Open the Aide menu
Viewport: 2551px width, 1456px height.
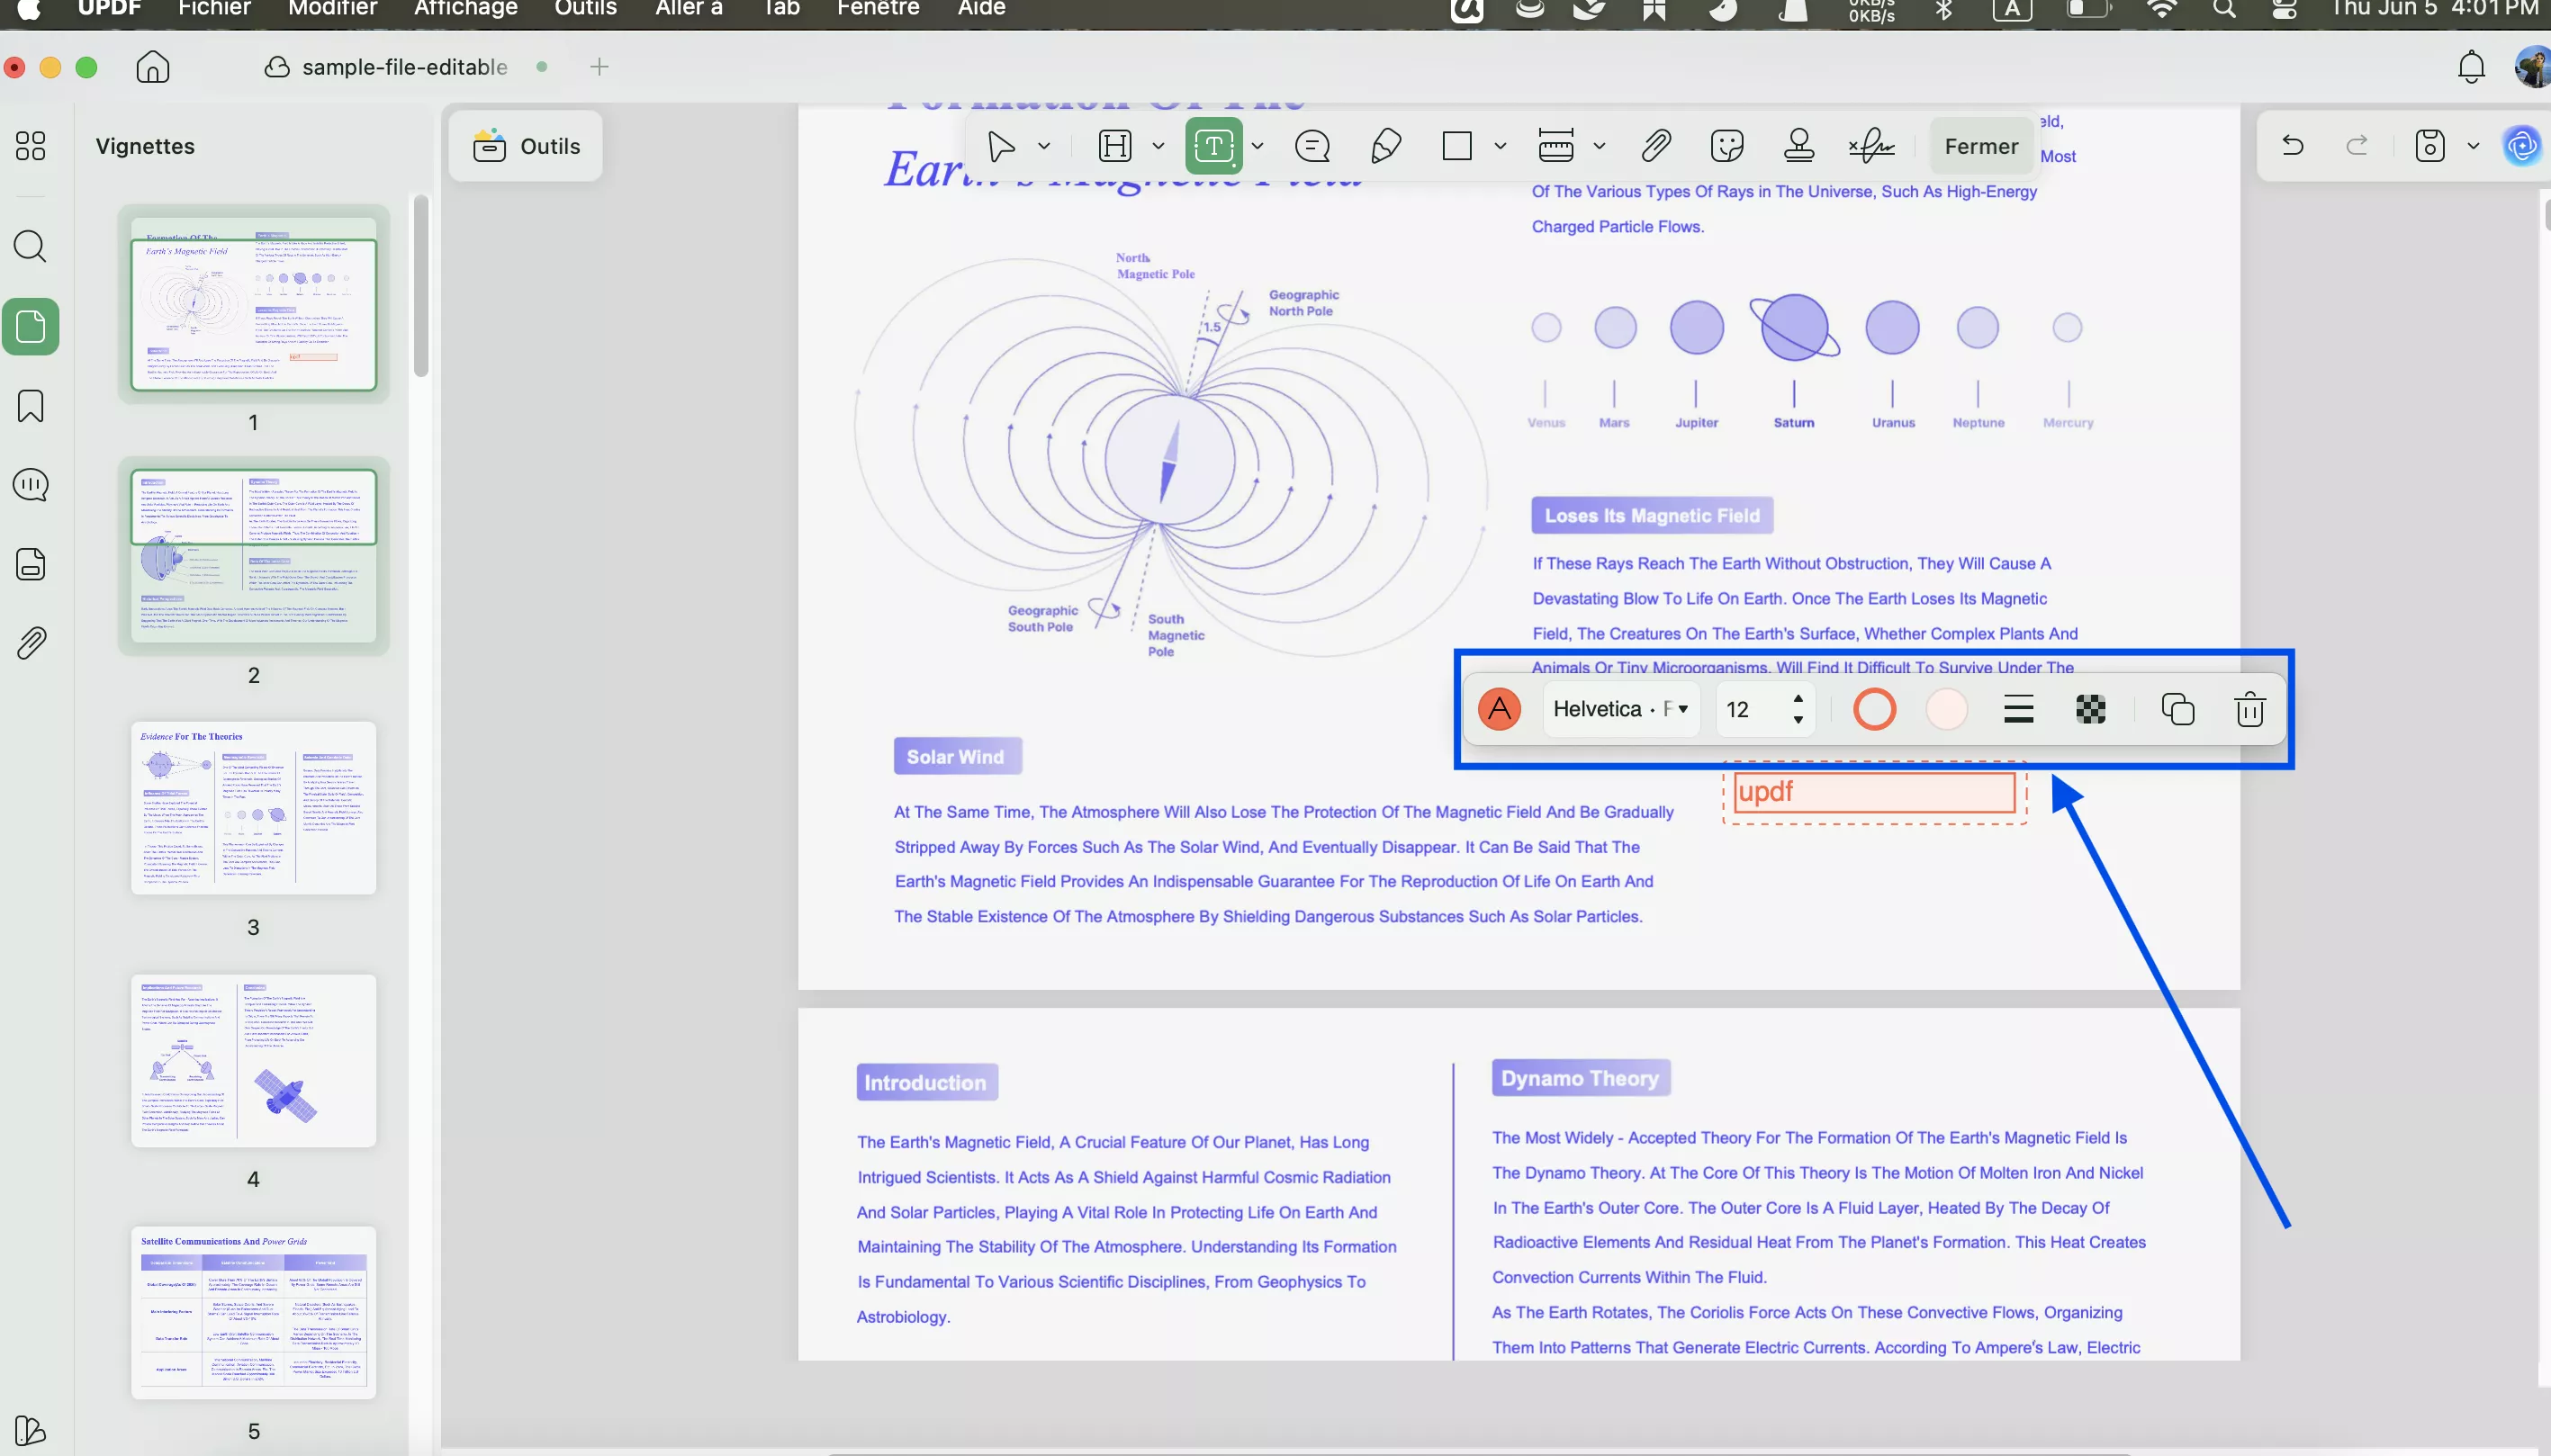coord(981,9)
